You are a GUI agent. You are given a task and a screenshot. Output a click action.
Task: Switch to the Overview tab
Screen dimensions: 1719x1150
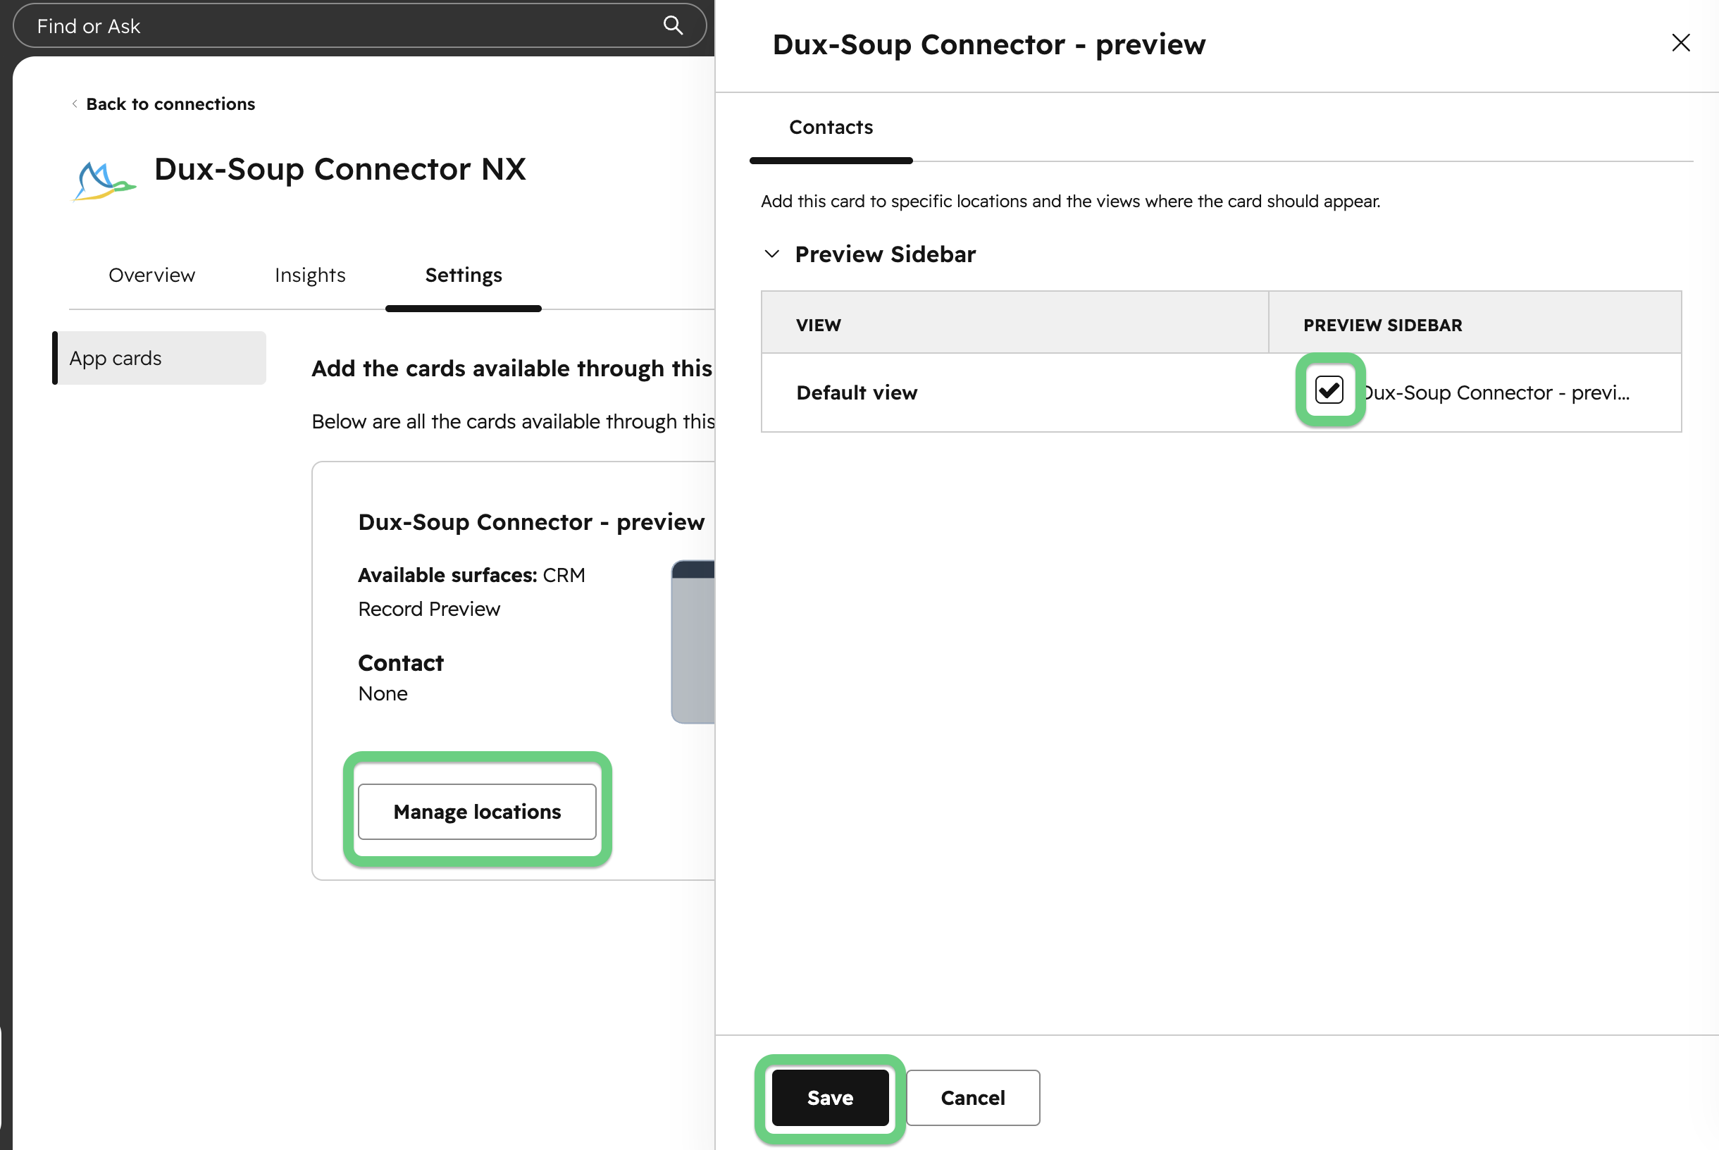click(151, 275)
